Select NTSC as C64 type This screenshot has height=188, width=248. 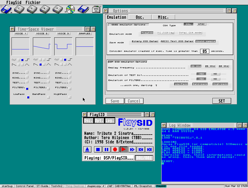click(201, 24)
